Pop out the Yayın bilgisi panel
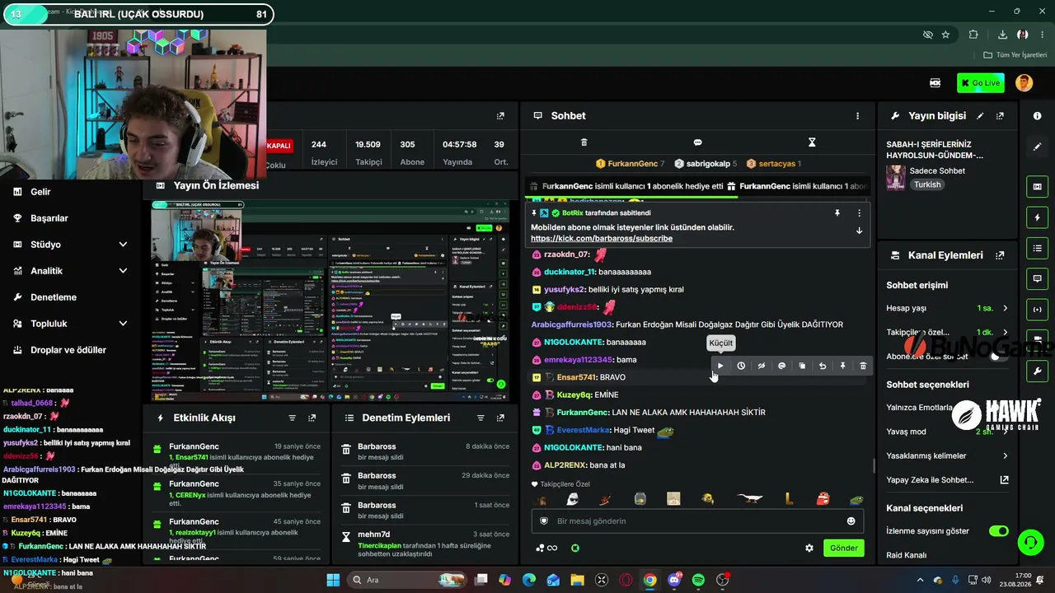The height and width of the screenshot is (593, 1055). [x=1001, y=116]
